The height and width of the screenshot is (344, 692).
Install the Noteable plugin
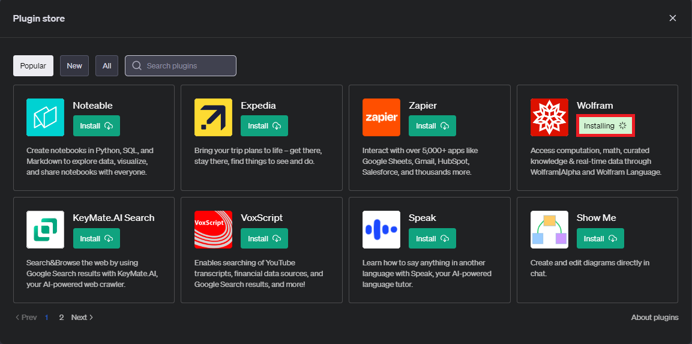pos(97,126)
